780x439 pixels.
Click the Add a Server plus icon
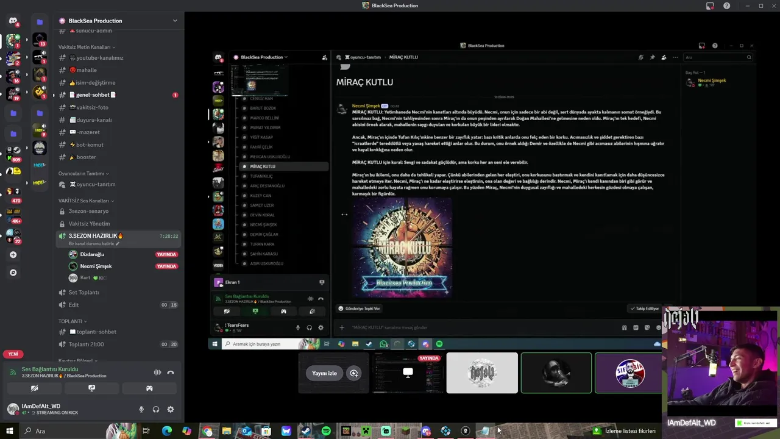tap(13, 255)
